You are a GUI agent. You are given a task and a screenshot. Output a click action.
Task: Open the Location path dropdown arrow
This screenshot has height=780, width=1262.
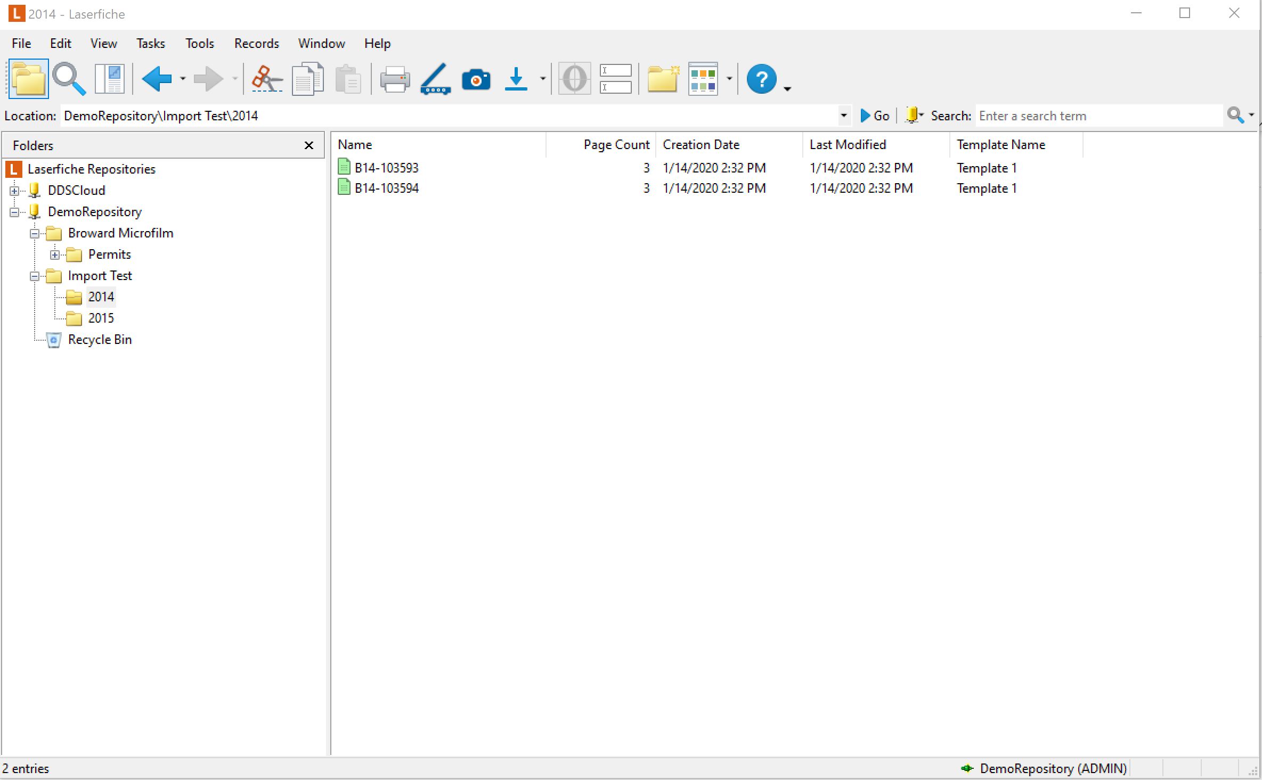tap(843, 116)
